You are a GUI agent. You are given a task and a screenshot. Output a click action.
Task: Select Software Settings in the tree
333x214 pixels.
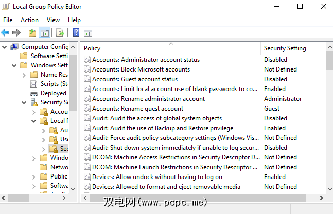point(49,56)
